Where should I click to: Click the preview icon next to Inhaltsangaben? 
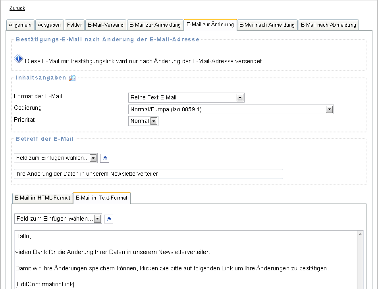72,78
